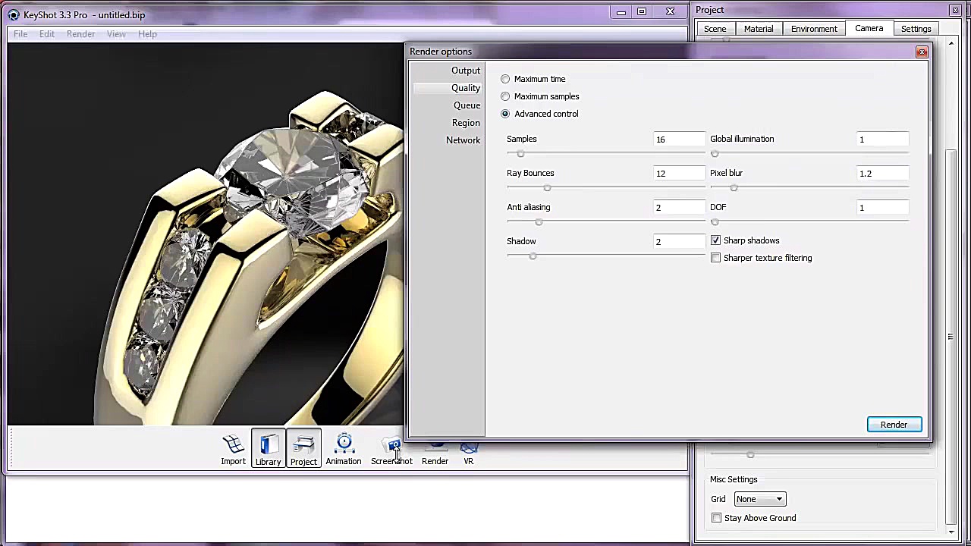Check the Stay Above Ground option

[x=716, y=518]
